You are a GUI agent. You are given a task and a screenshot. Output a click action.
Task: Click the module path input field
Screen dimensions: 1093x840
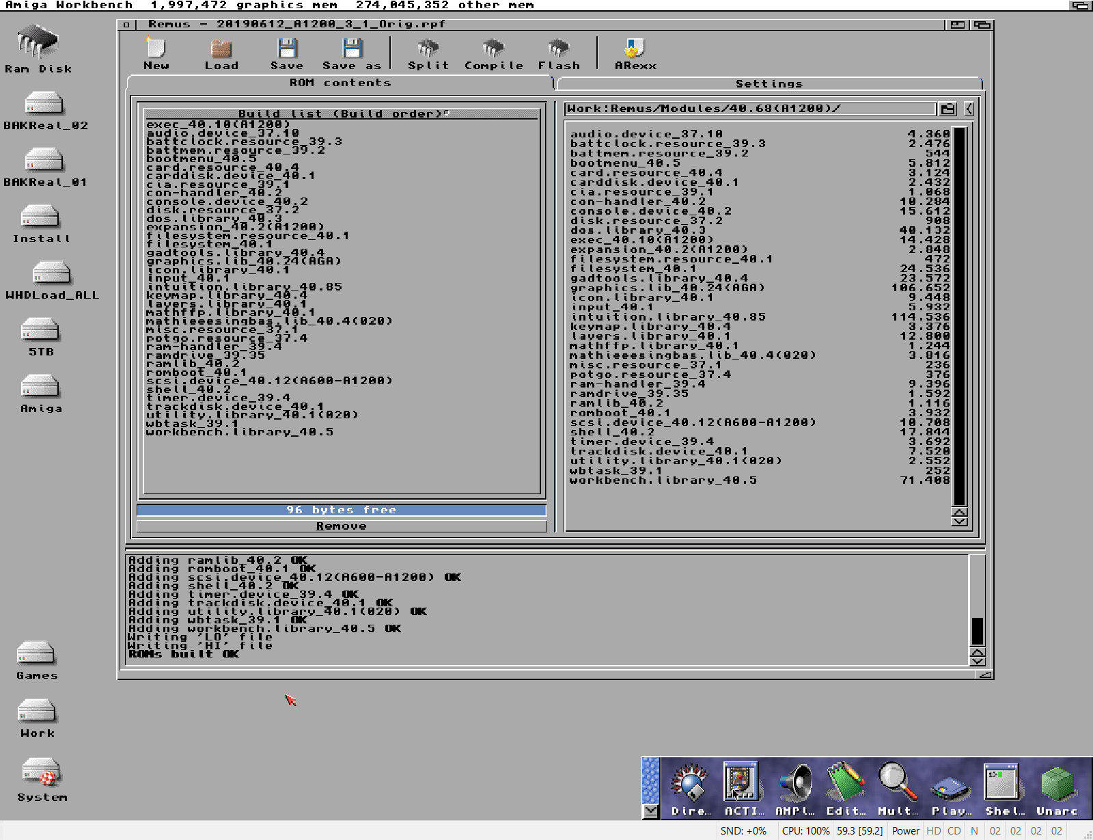750,109
